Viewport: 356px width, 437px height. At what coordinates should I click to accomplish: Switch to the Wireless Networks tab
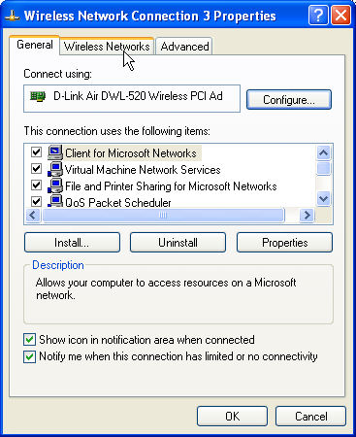click(x=107, y=47)
